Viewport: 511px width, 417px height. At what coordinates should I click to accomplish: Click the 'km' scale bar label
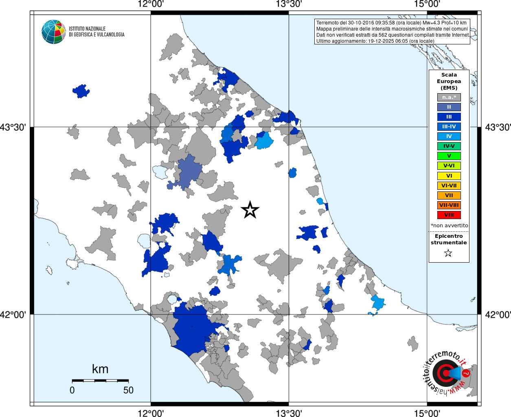pyautogui.click(x=100, y=369)
